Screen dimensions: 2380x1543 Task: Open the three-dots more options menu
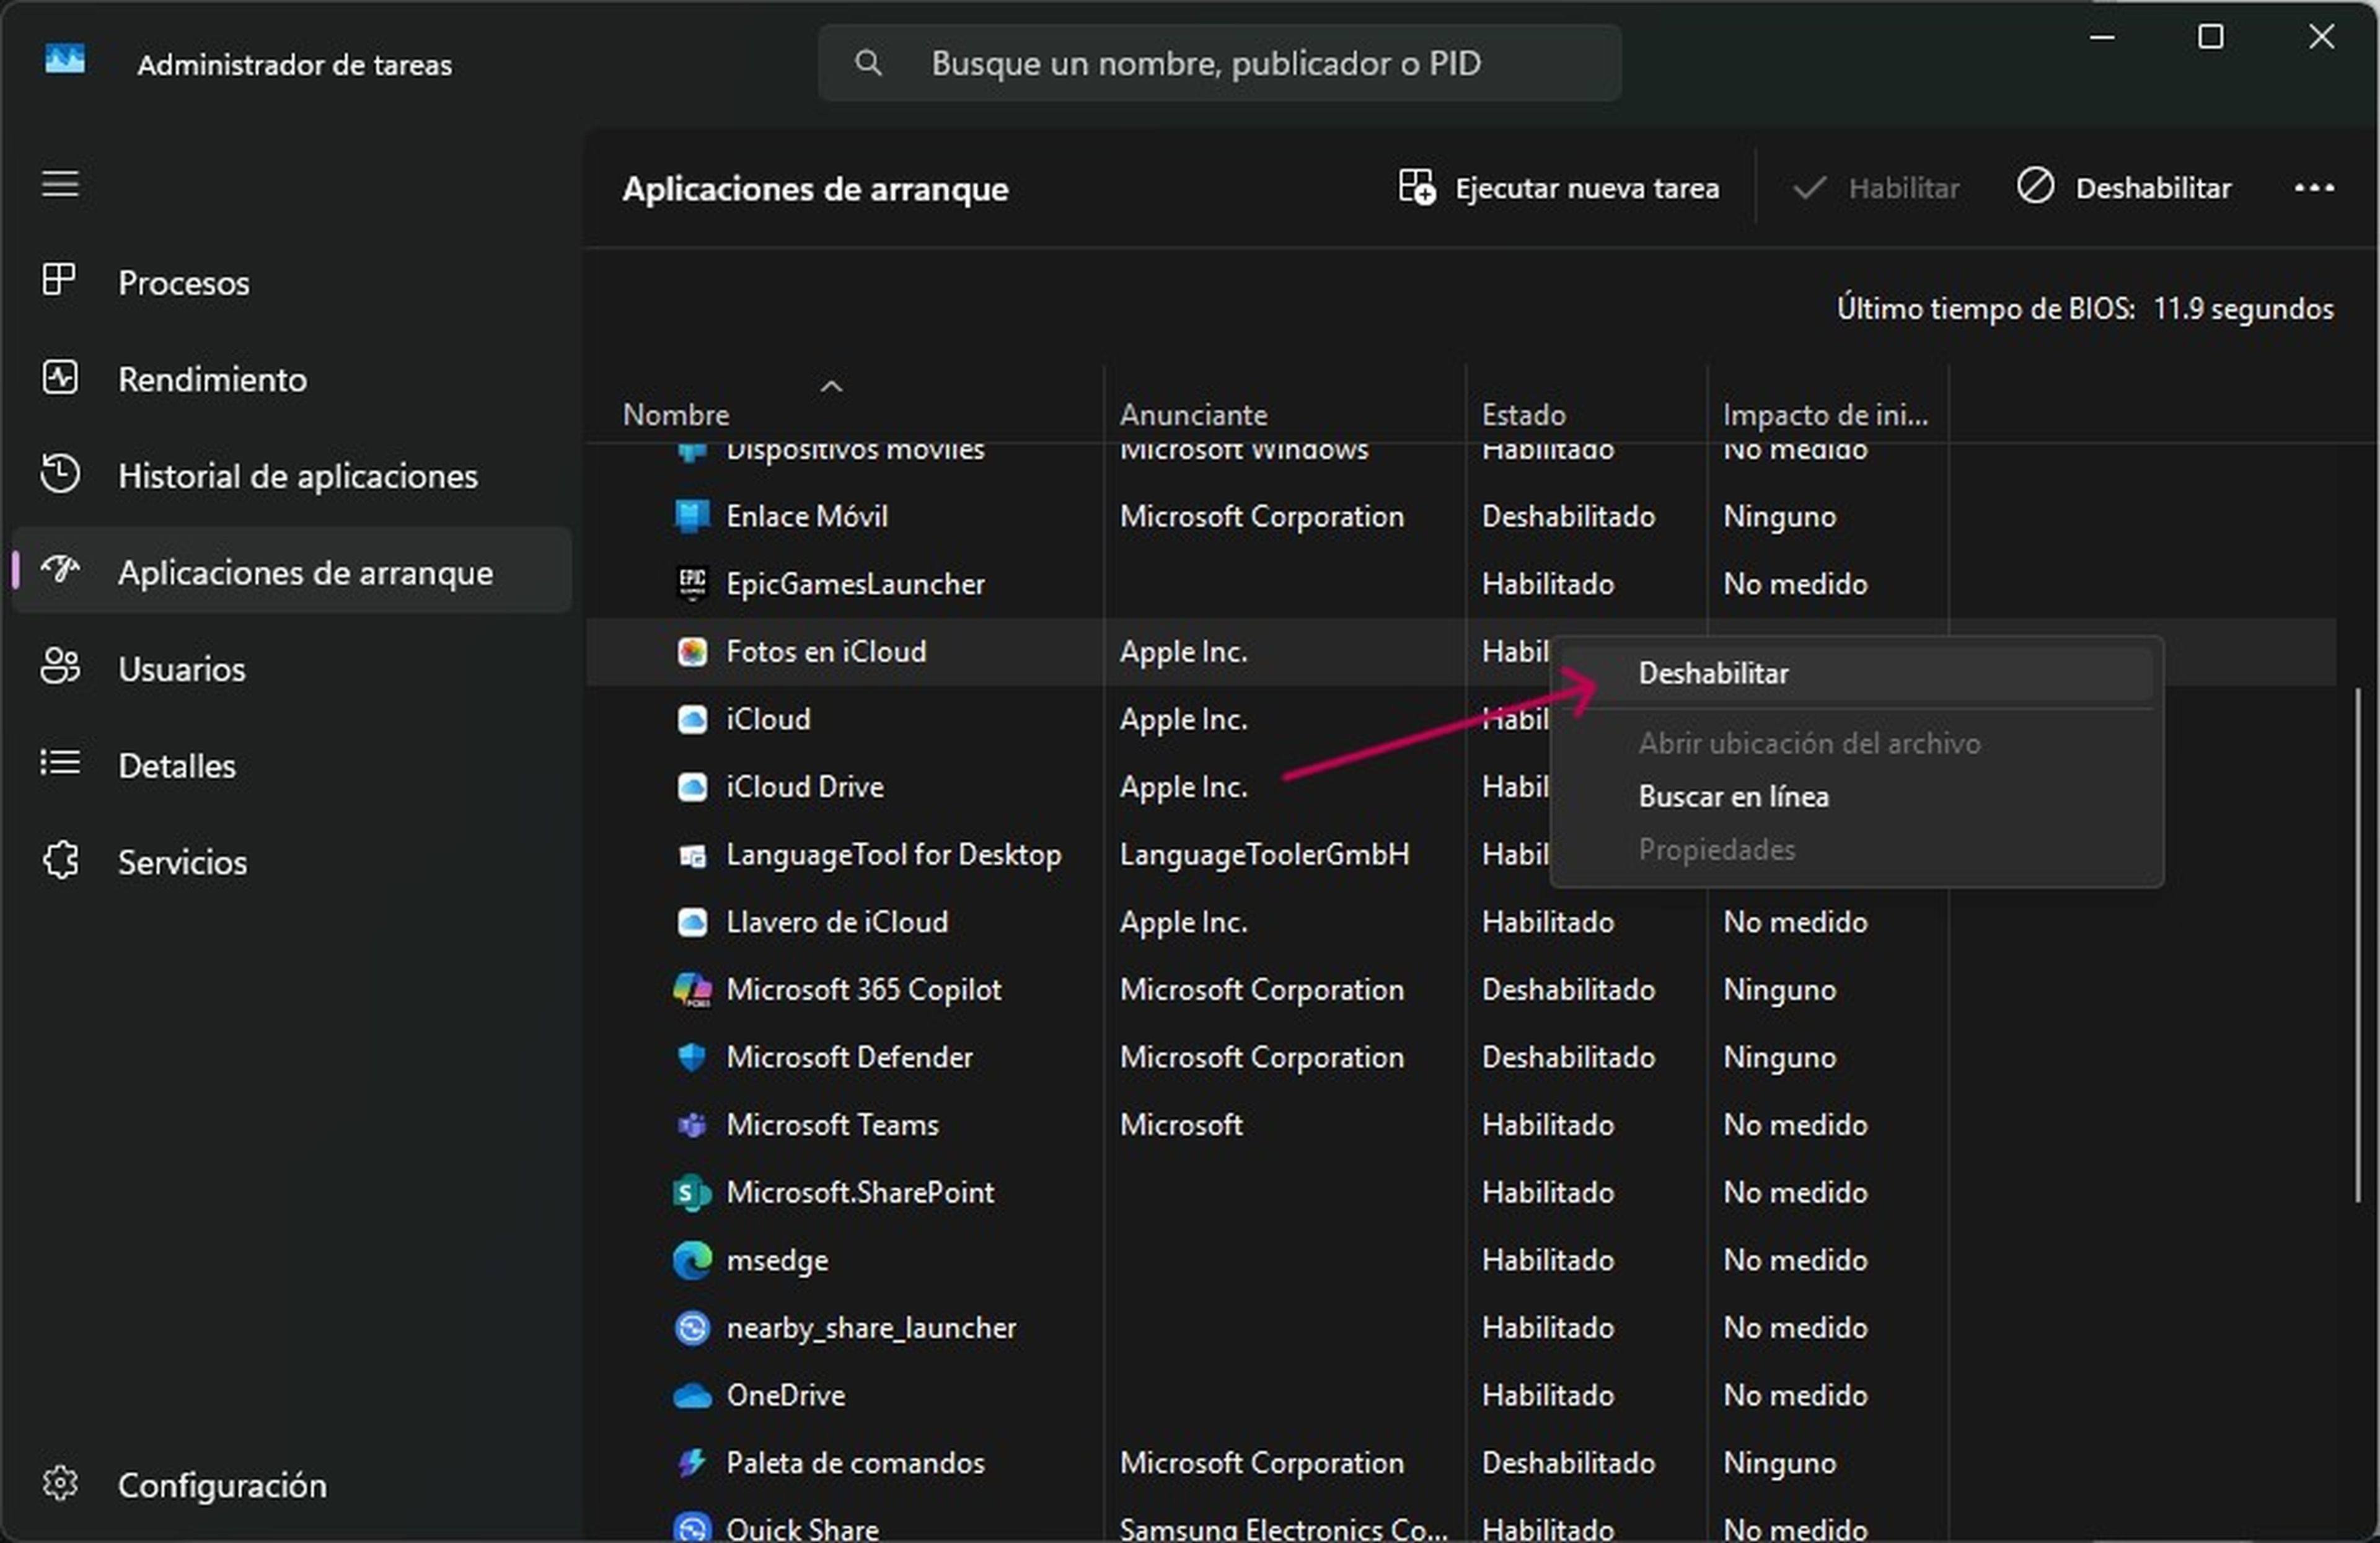pyautogui.click(x=2313, y=188)
